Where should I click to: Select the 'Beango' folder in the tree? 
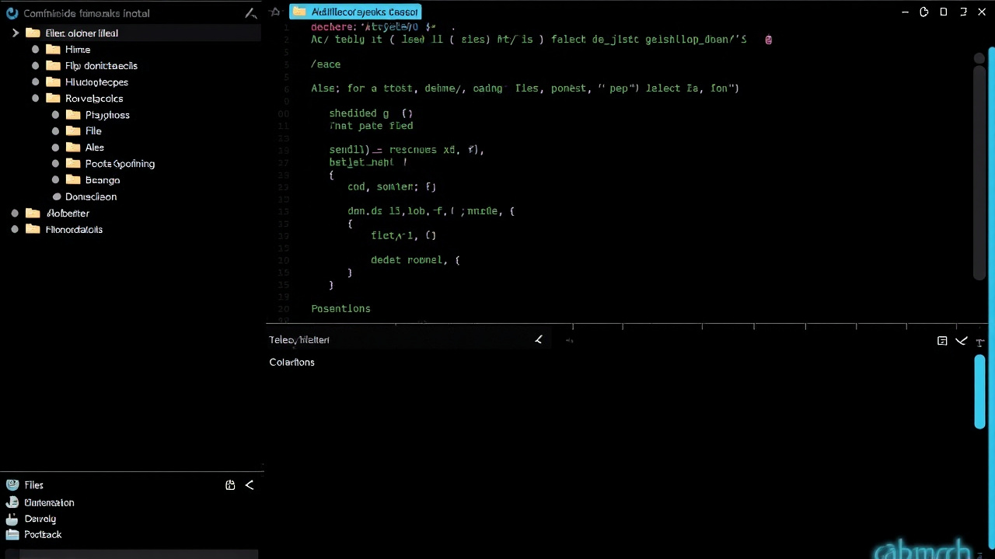tap(103, 180)
